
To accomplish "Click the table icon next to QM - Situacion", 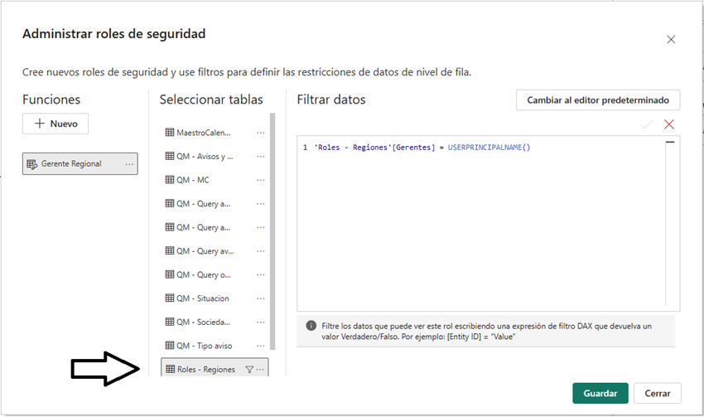I will click(170, 298).
